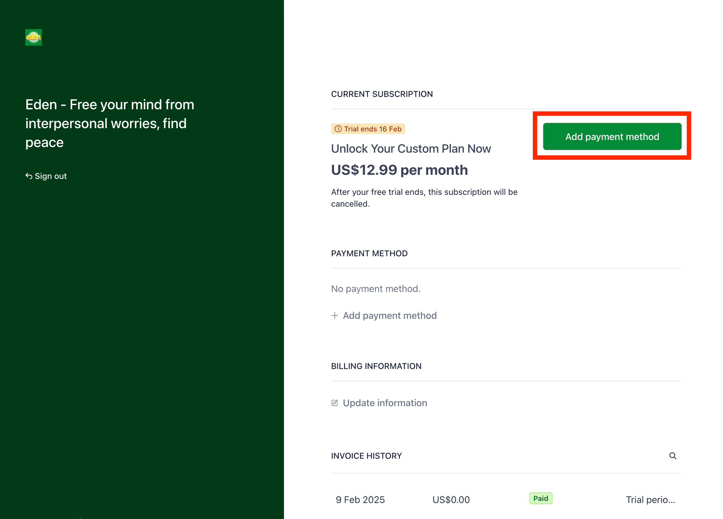The image size is (723, 519).
Task: Click the Unlock Your Custom Plan Now title
Action: (x=410, y=149)
